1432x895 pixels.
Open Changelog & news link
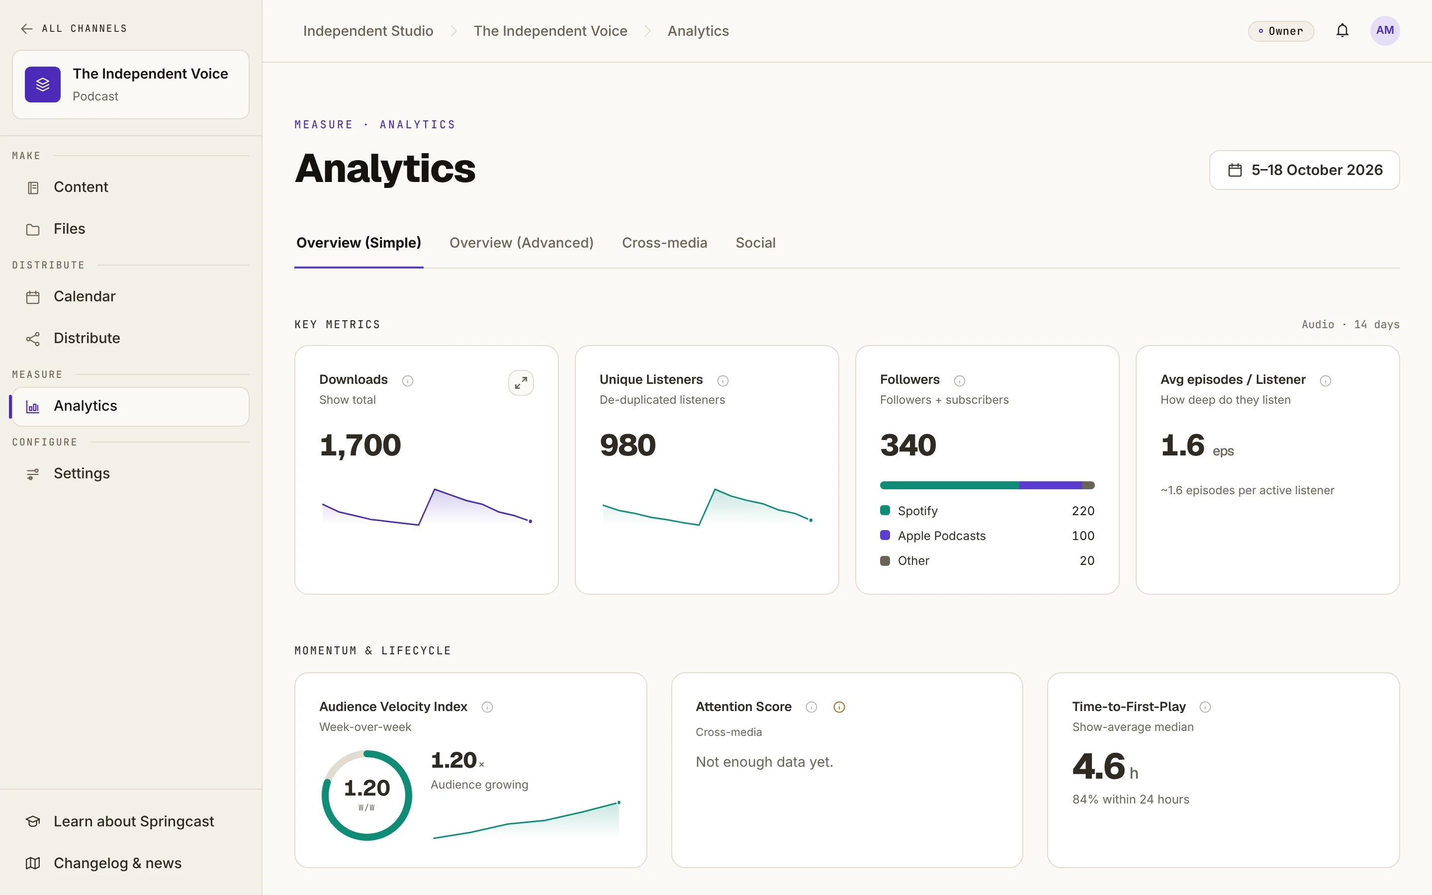(x=131, y=864)
